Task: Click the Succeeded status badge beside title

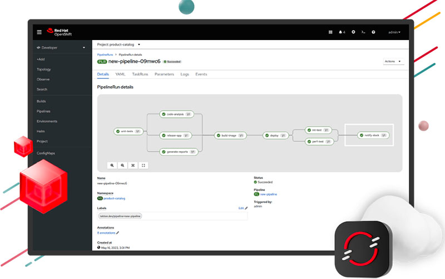Action: point(172,62)
